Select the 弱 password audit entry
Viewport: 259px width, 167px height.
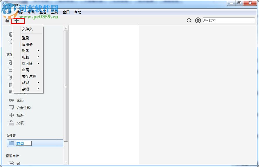pos(18,163)
